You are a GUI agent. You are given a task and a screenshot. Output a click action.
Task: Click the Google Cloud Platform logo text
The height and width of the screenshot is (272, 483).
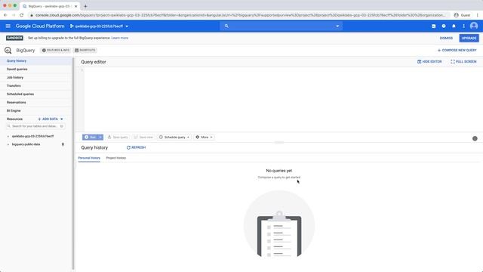pyautogui.click(x=40, y=26)
